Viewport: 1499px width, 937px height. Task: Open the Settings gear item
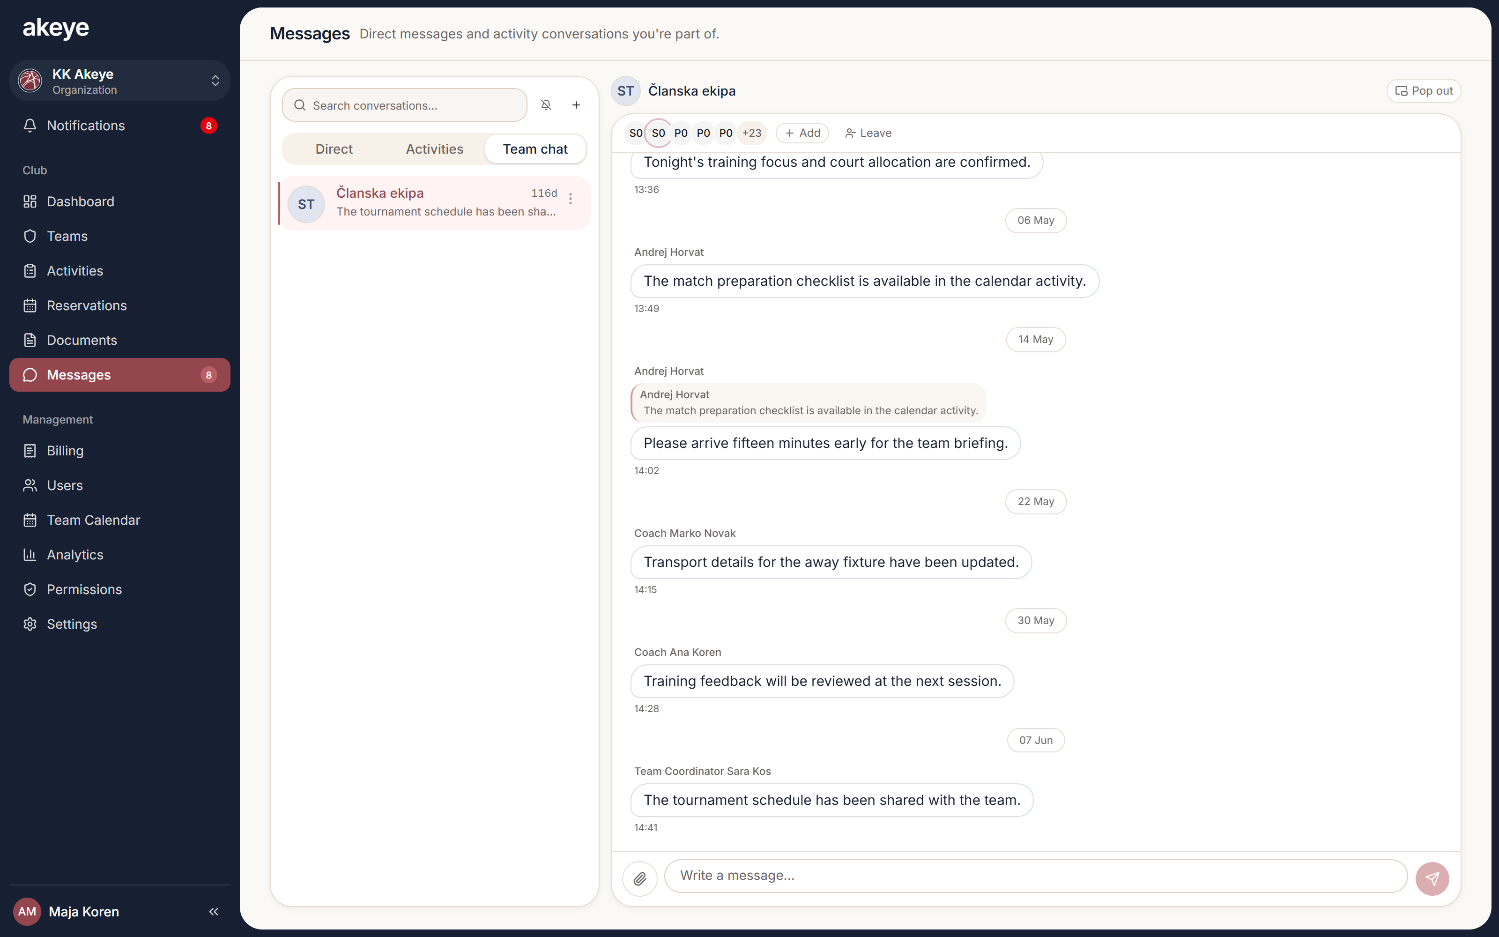coord(119,624)
